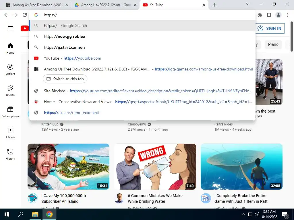Open a new browser tab
The width and height of the screenshot is (294, 220).
(215, 5)
